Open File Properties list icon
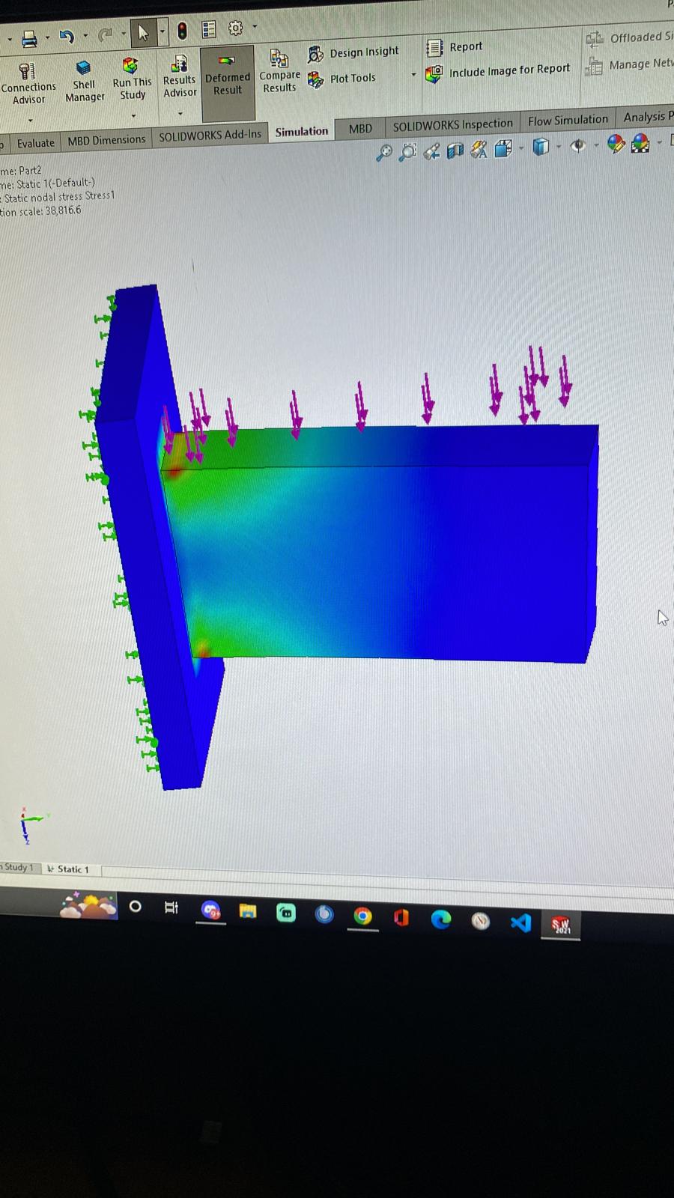The width and height of the screenshot is (674, 1198). click(x=209, y=29)
